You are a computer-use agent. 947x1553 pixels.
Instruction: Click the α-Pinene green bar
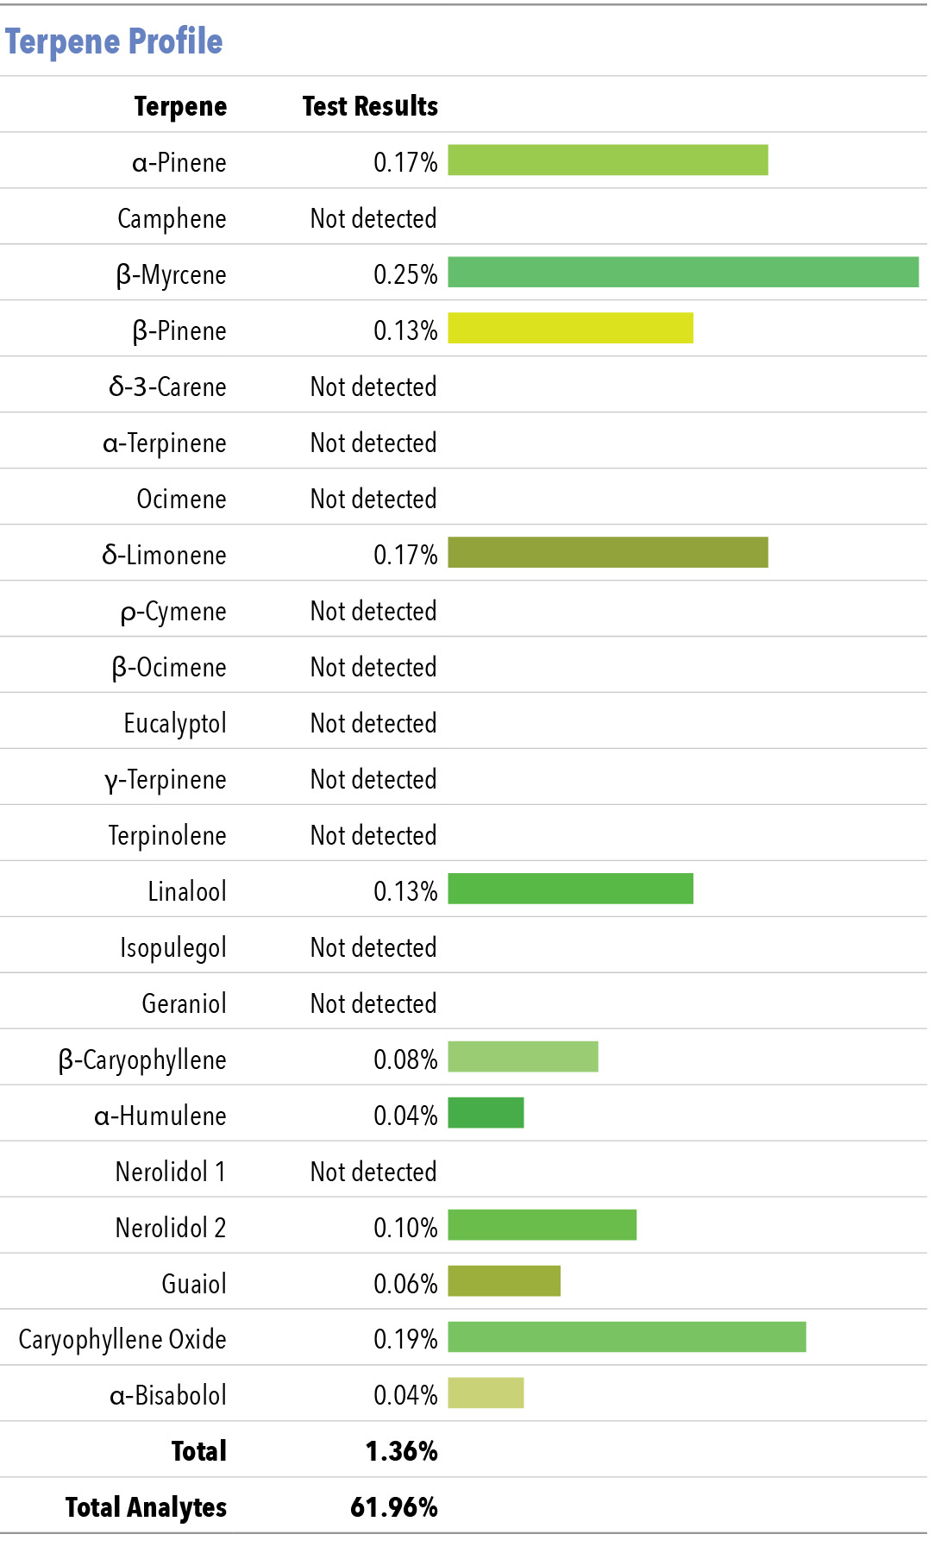click(x=608, y=160)
